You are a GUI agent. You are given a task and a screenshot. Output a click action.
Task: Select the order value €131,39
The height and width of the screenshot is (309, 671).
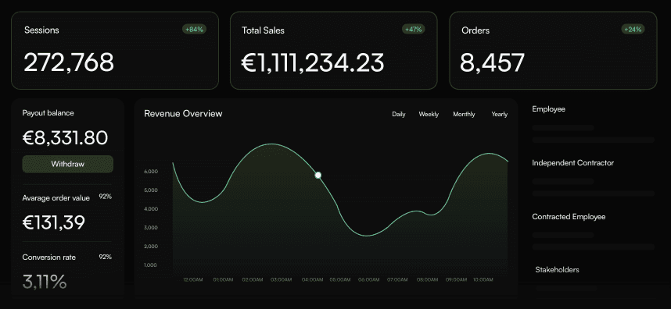click(x=53, y=222)
